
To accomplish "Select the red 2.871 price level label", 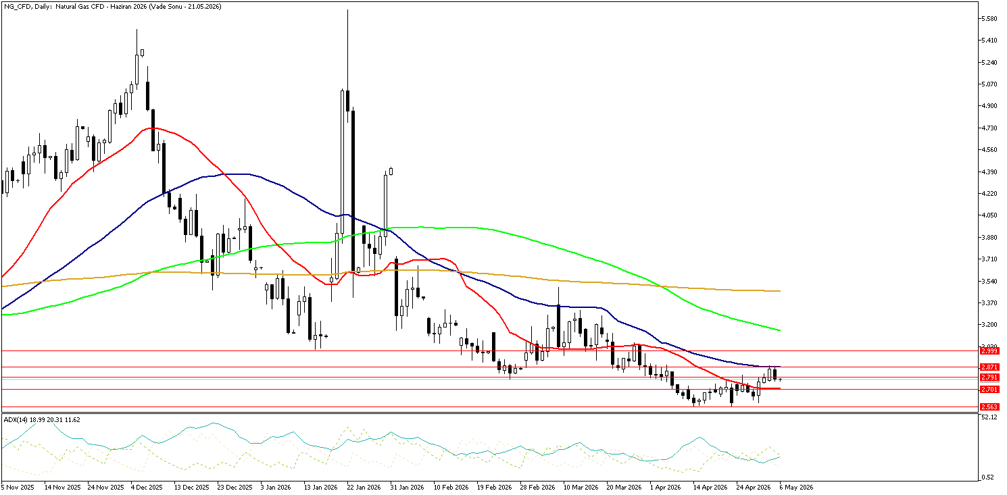I will tap(989, 367).
